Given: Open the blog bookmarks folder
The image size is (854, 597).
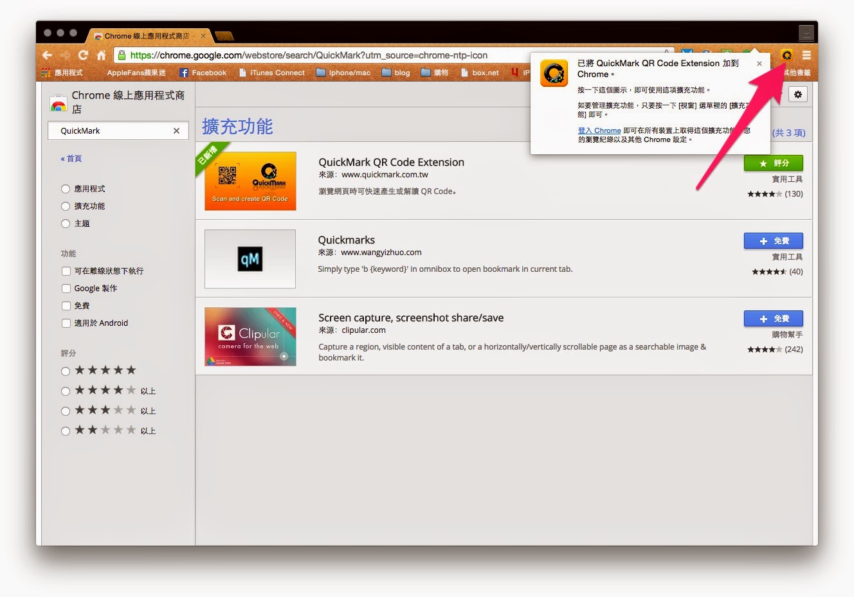Looking at the screenshot, I should tap(395, 73).
